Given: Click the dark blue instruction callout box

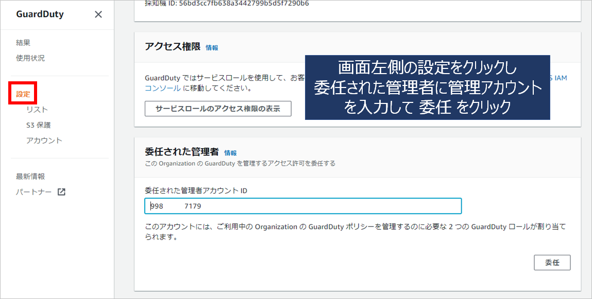Looking at the screenshot, I should point(427,87).
